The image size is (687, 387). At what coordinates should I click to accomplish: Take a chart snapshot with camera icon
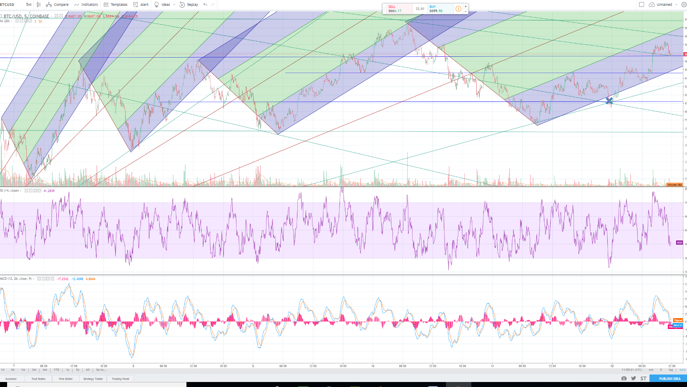[624, 378]
